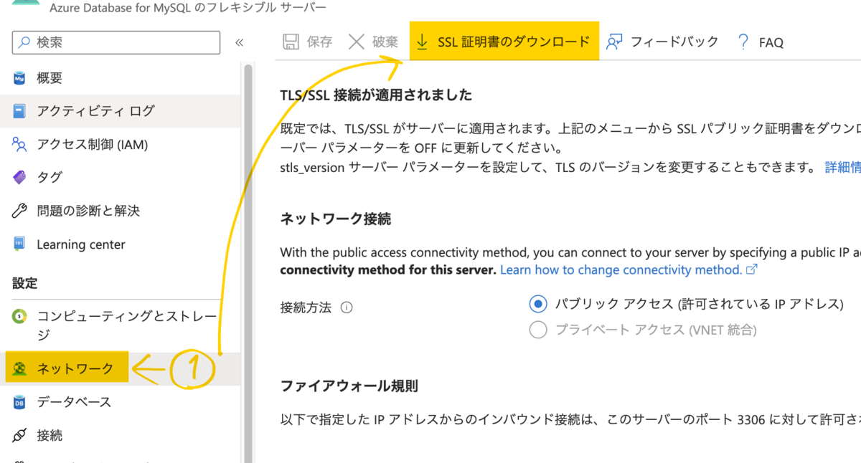This screenshot has height=463, width=861.
Task: Click the フィードバック person icon
Action: coord(613,42)
